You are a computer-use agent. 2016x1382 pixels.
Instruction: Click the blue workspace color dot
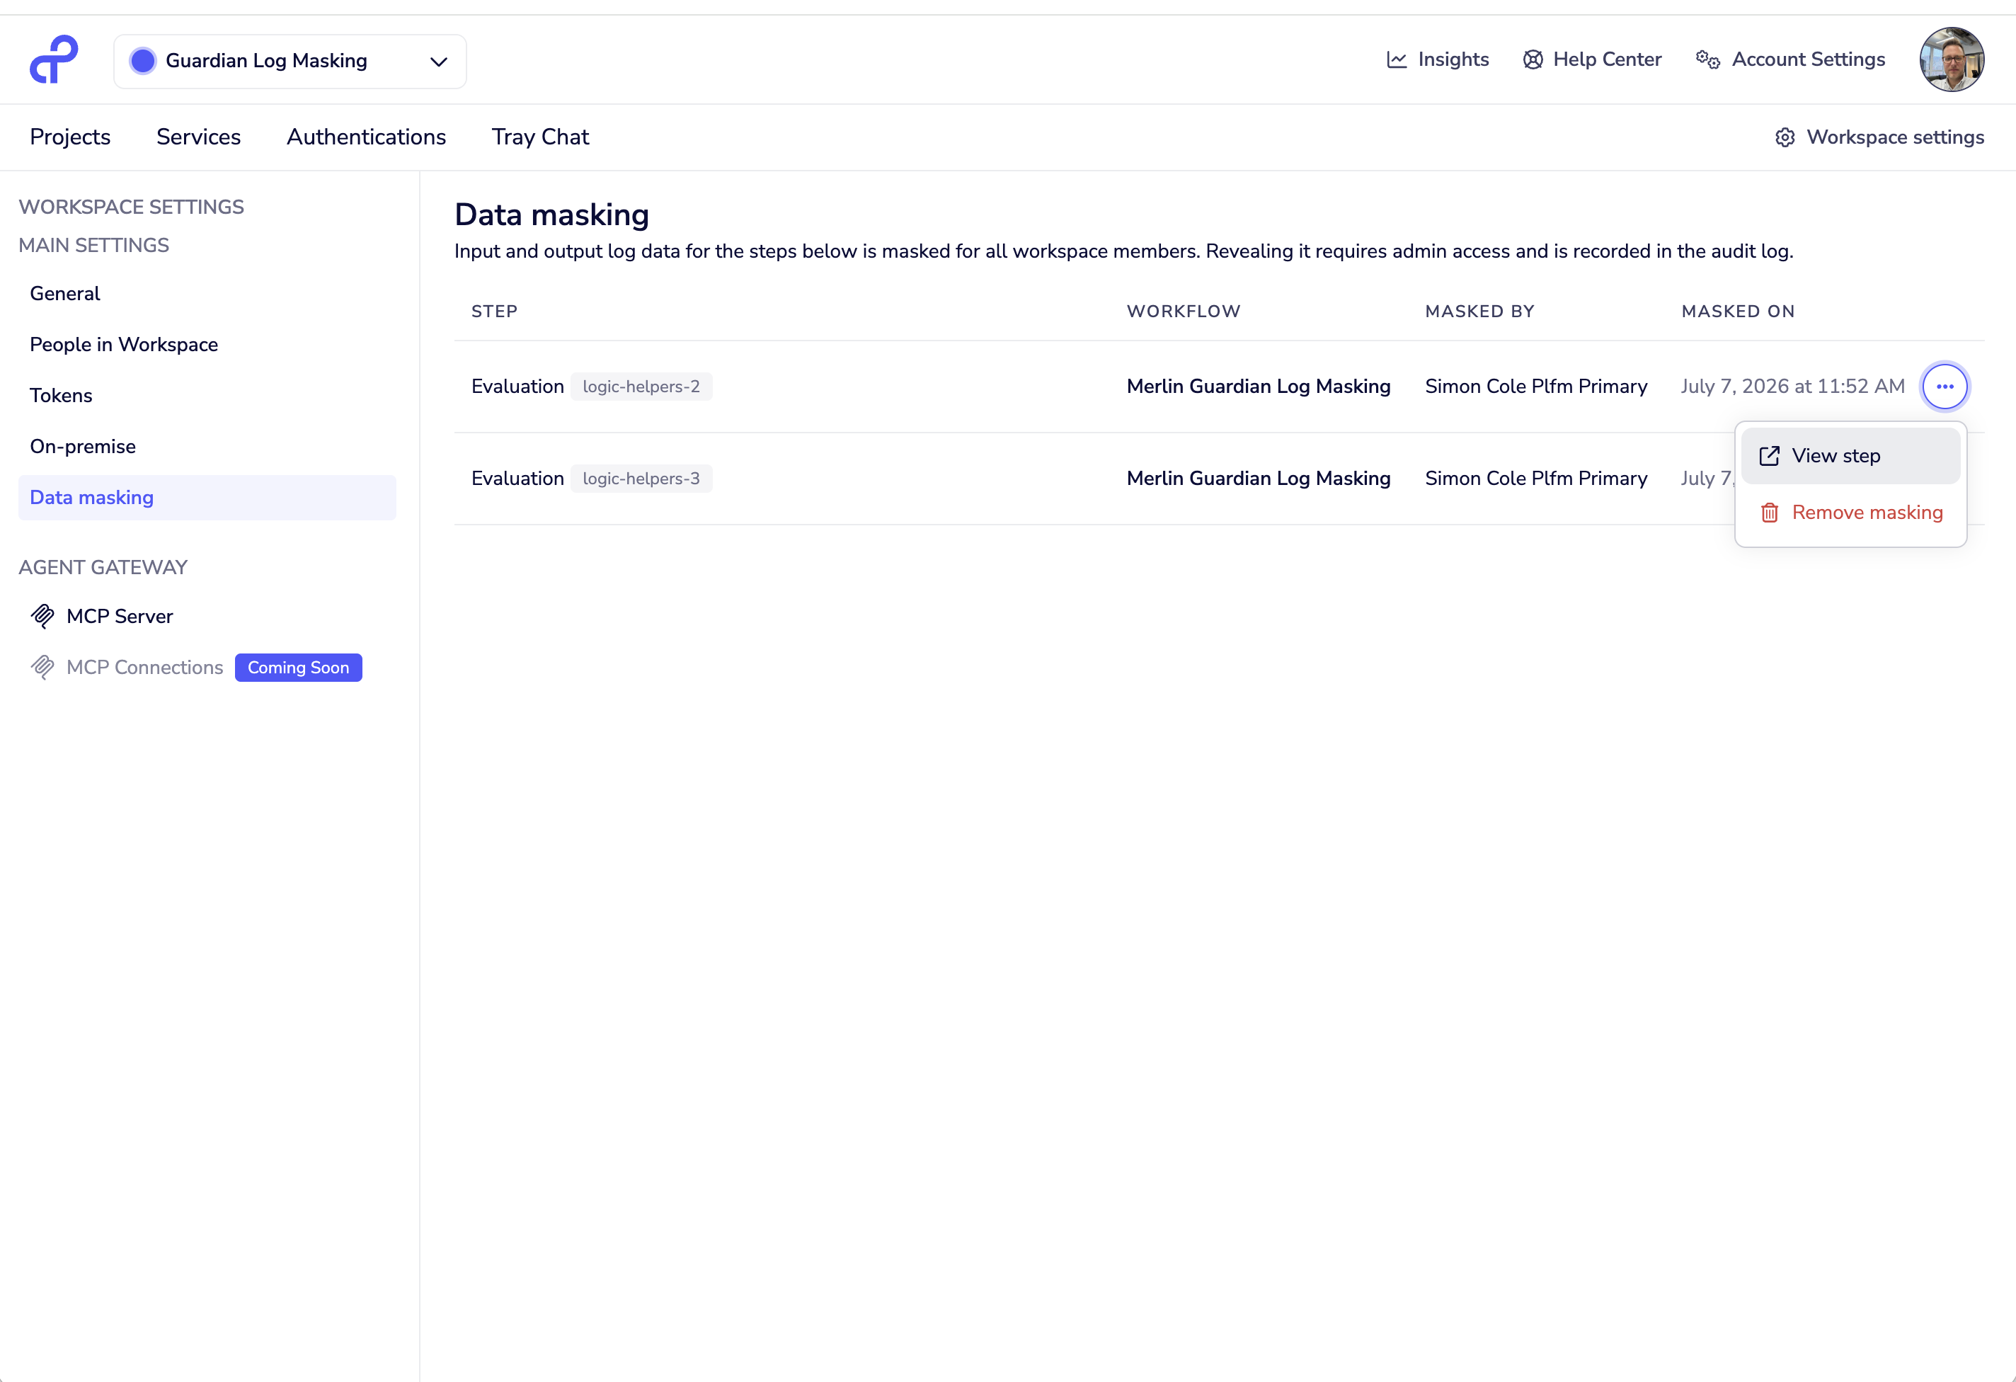[x=142, y=61]
